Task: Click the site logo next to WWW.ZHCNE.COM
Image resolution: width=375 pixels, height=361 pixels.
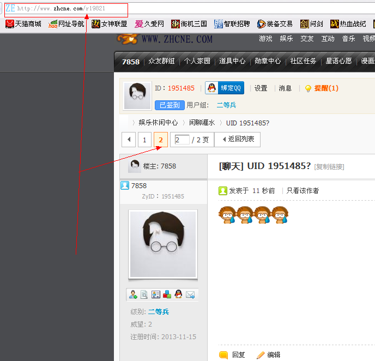Action: pos(127,39)
